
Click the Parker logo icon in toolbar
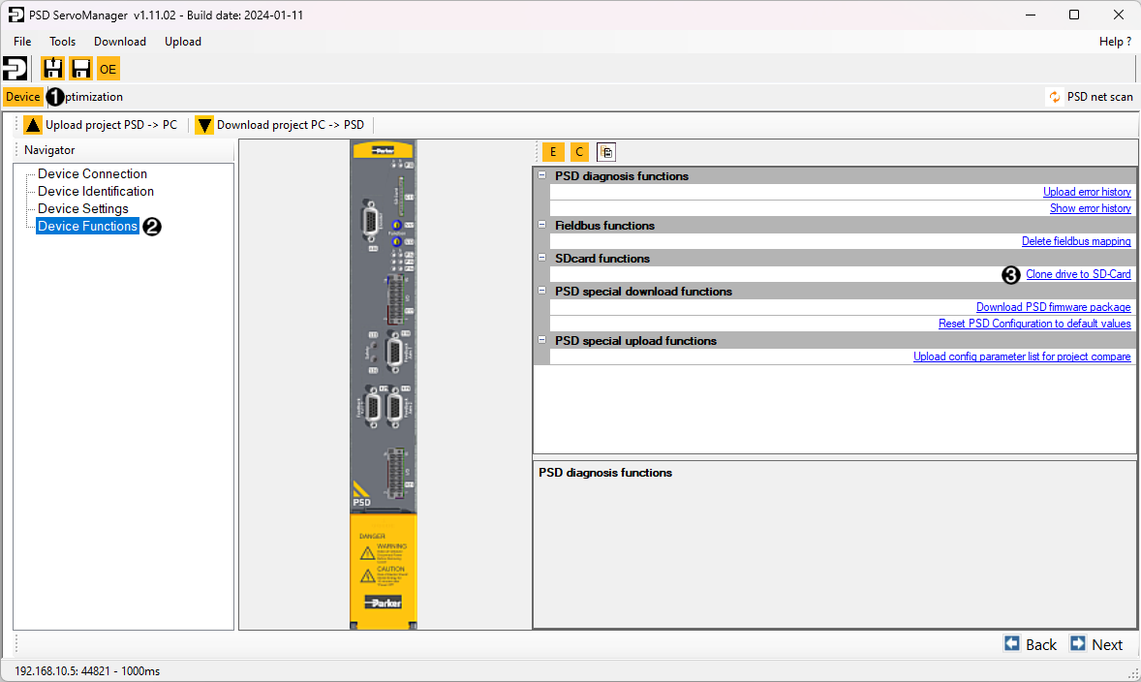click(15, 69)
